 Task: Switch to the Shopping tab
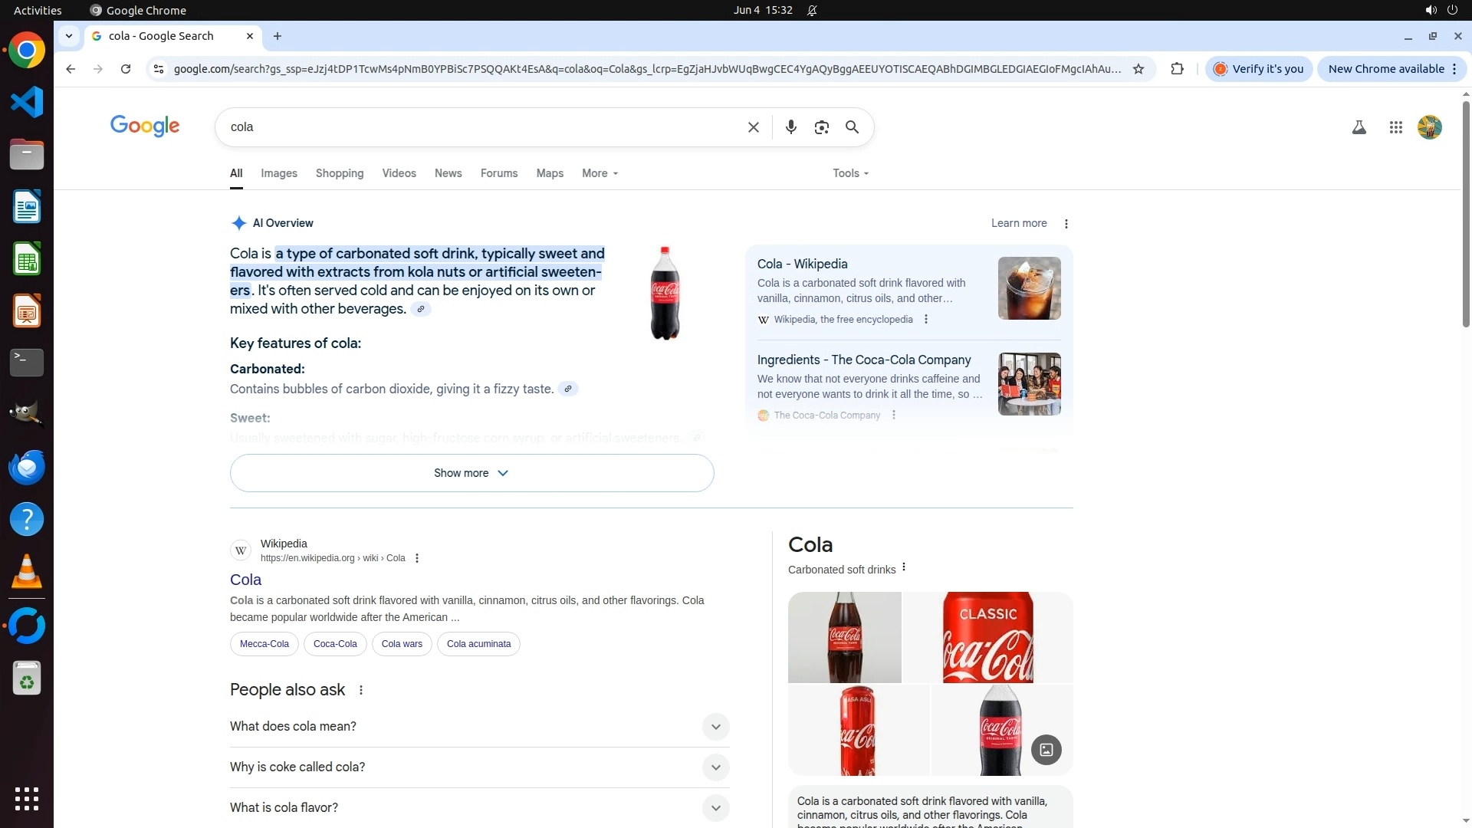[x=339, y=173]
